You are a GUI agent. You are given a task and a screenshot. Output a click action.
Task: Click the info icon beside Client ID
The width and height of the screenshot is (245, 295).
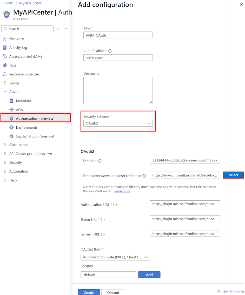[100, 161]
